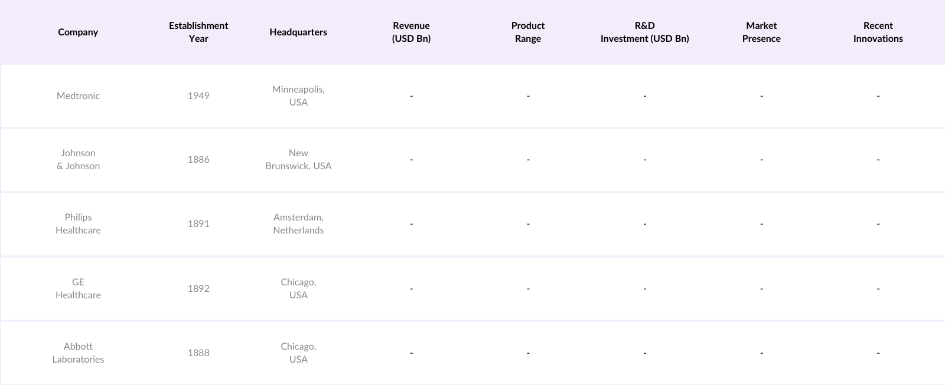Click Abbott Laboratories' Chicago, USA cell

click(298, 353)
